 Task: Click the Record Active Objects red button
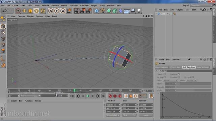(110, 96)
